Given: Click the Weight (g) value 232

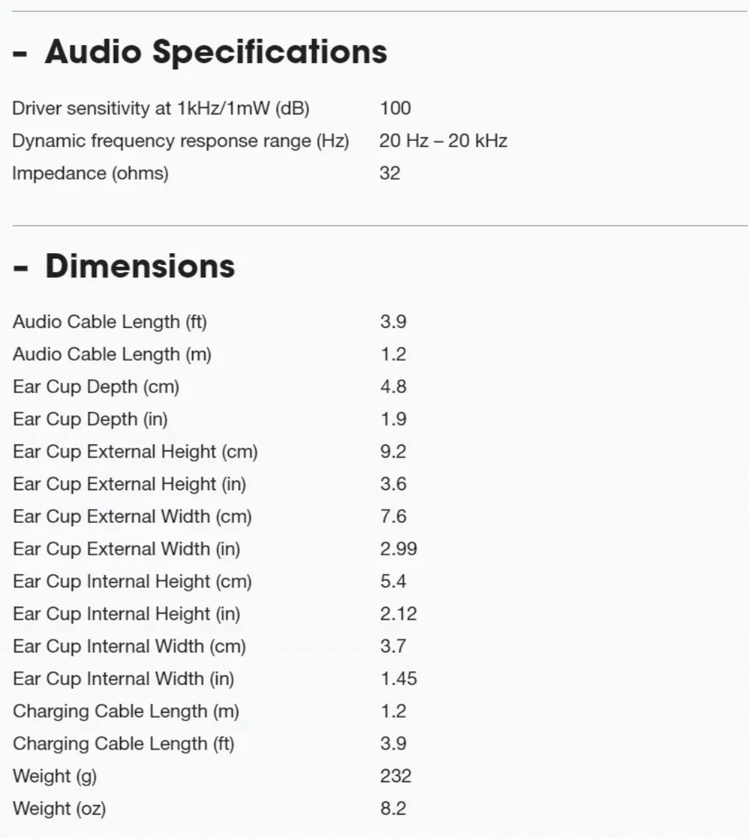Looking at the screenshot, I should click(x=395, y=776).
